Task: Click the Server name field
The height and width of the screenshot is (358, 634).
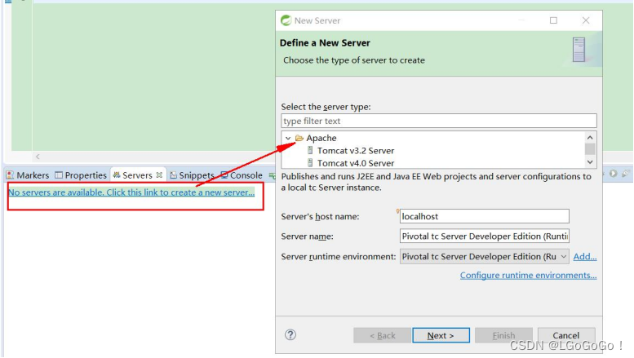Action: coord(485,236)
